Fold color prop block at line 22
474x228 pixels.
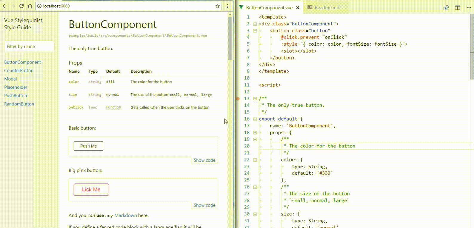255,160
